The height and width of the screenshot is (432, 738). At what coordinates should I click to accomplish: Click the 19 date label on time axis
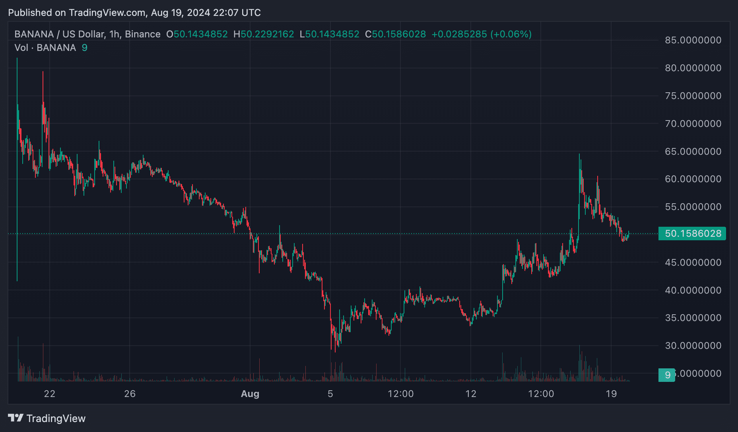click(x=611, y=394)
